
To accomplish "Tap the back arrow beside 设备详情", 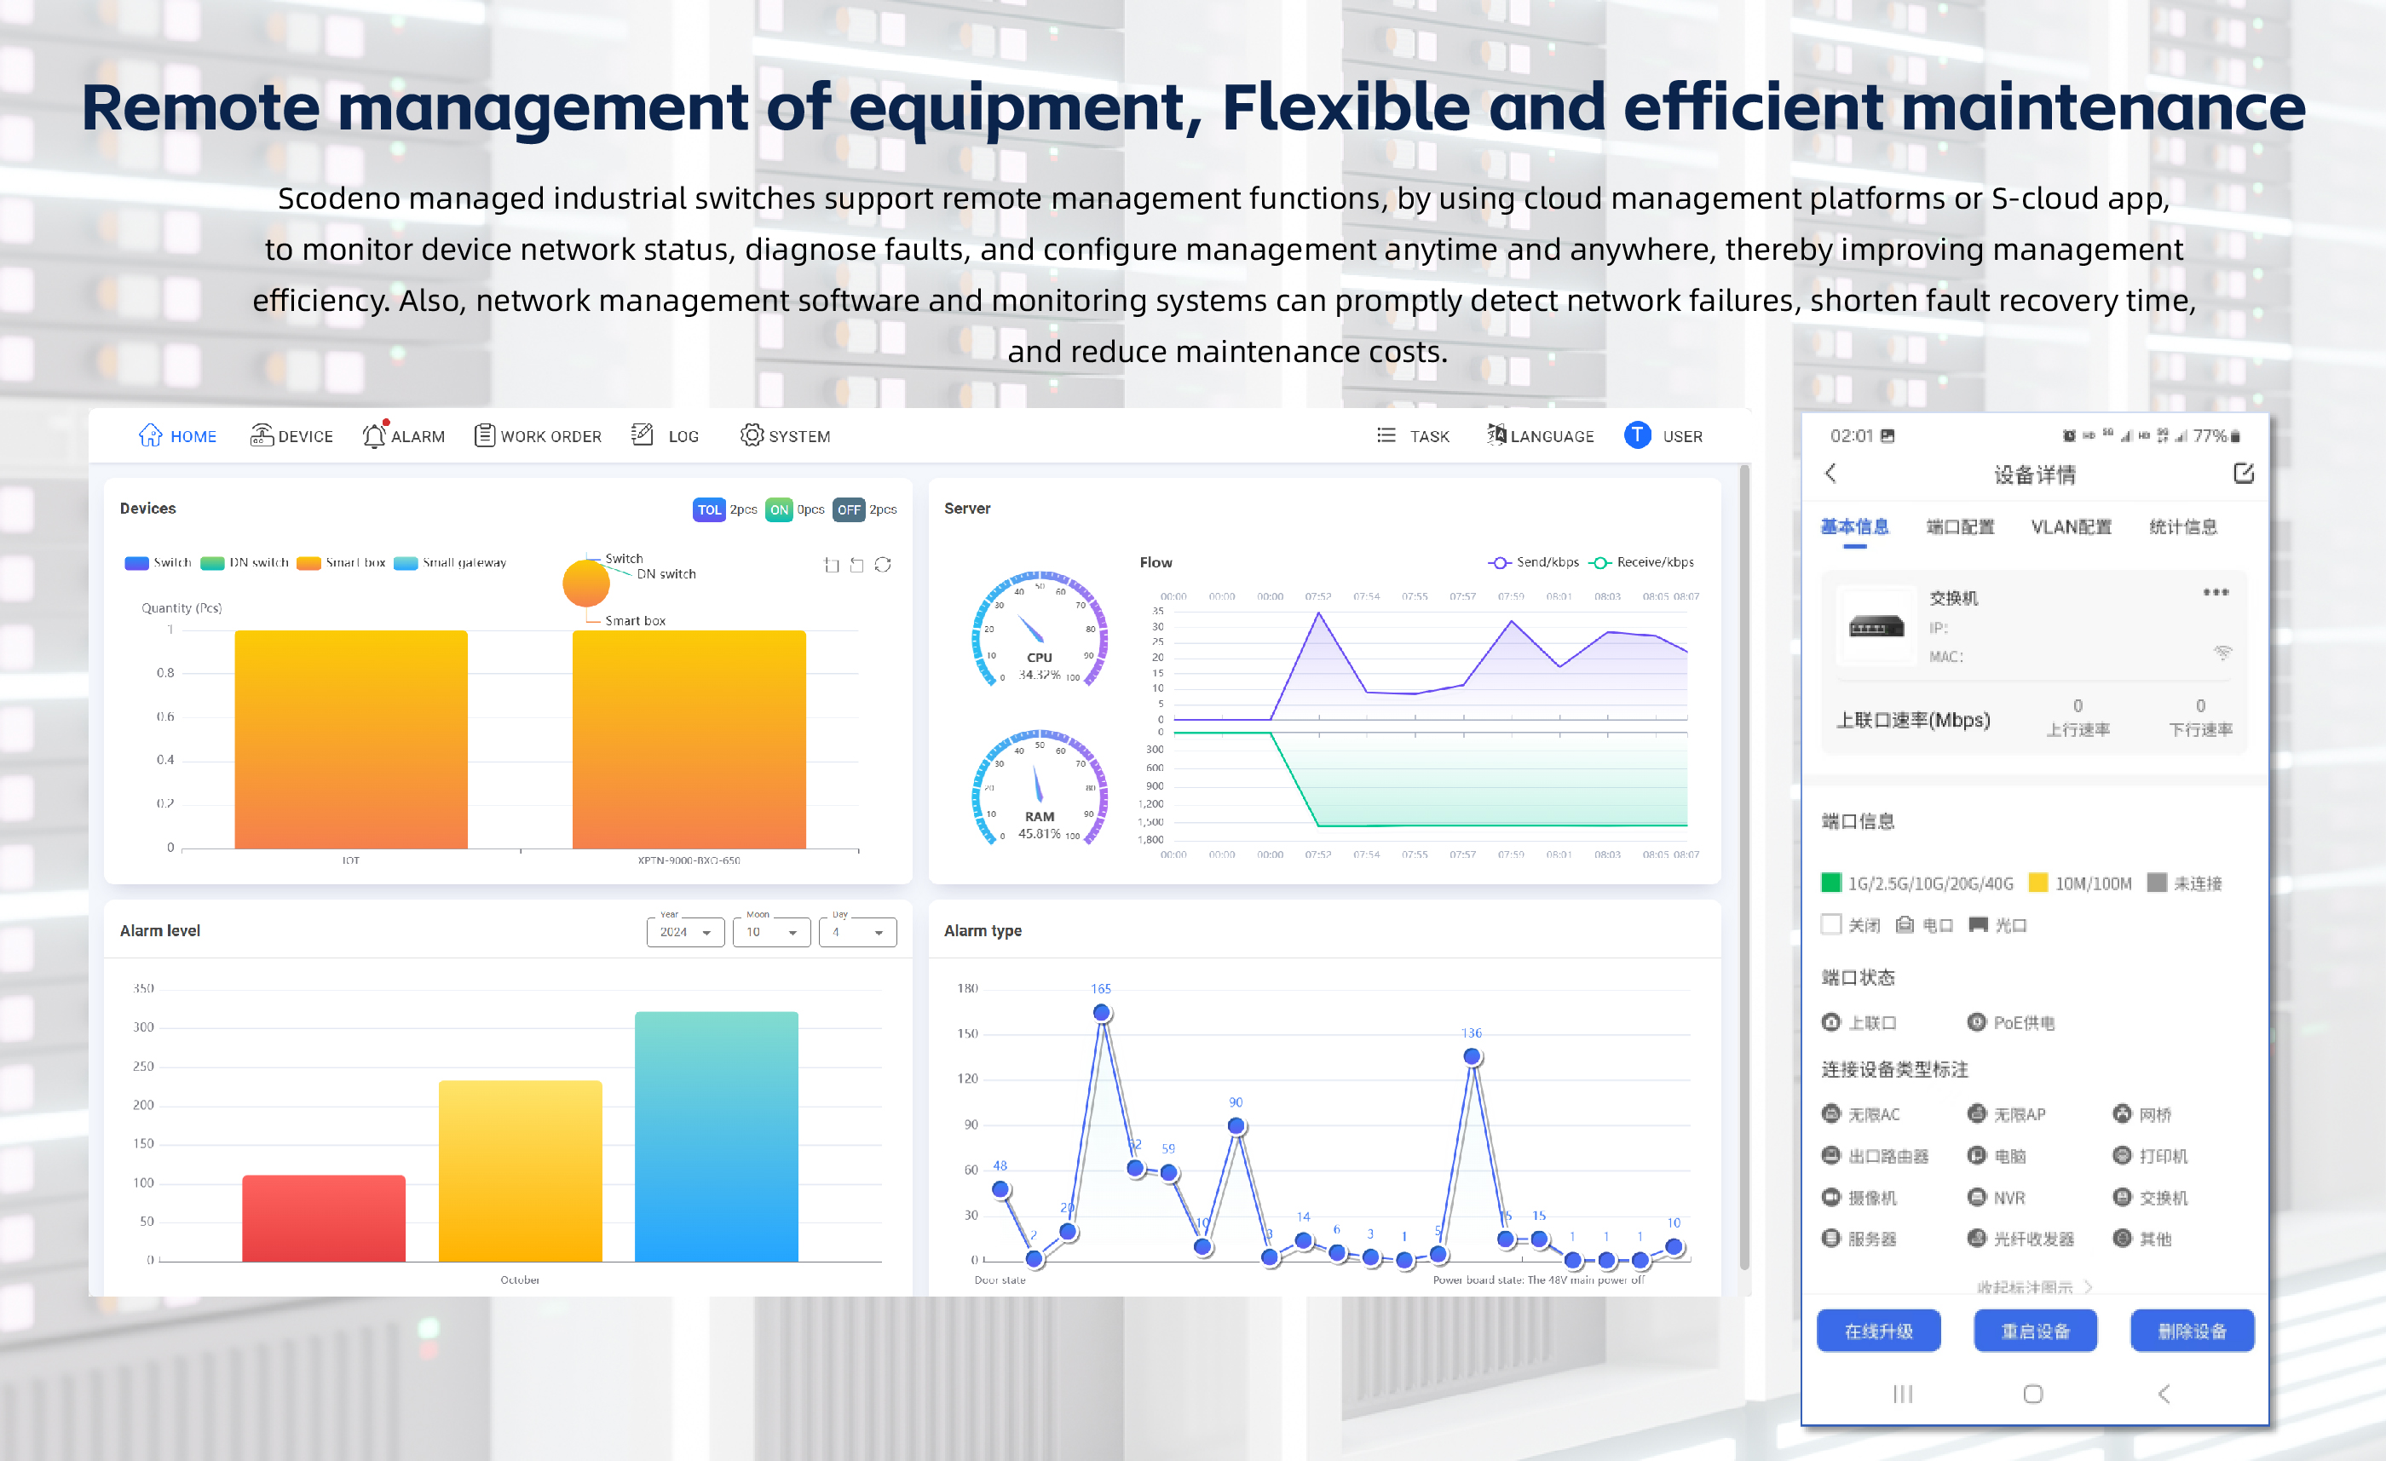I will click(x=1830, y=474).
